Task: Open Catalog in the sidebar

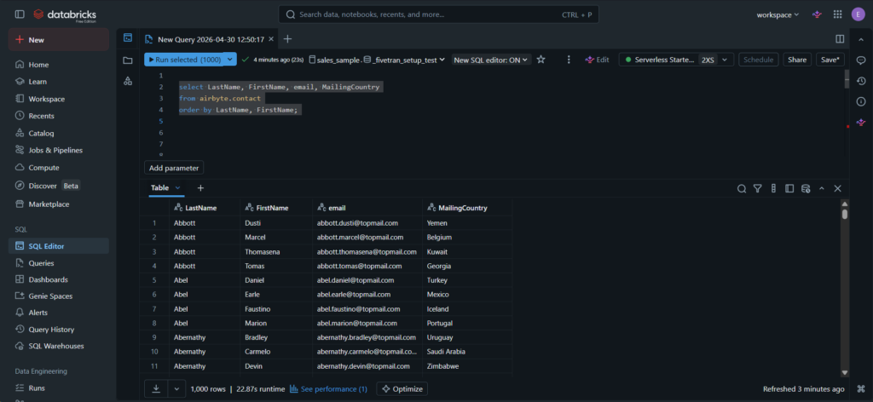Action: 59,134
